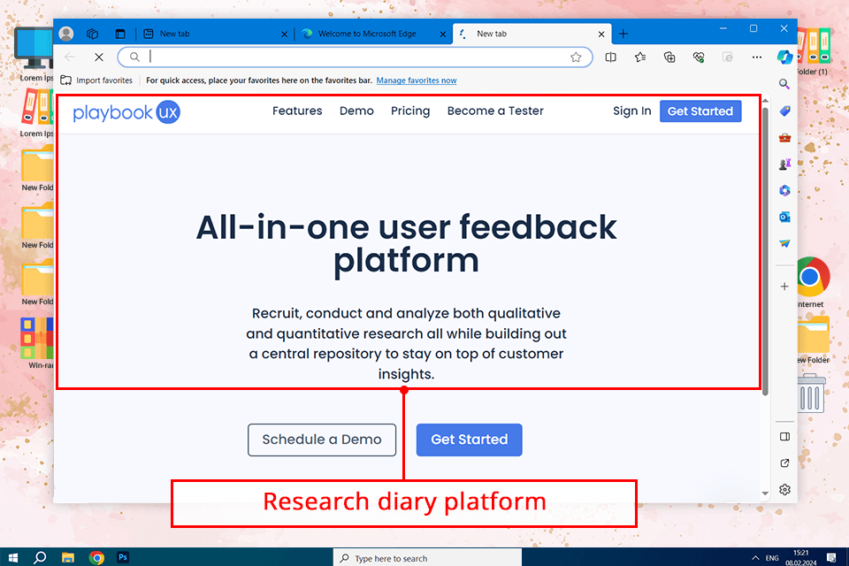Open sidebar Search icon
Image resolution: width=849 pixels, height=566 pixels.
point(784,84)
